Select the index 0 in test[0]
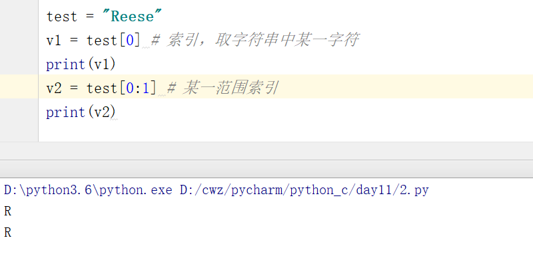Screen dimensions: 533x254 point(129,41)
